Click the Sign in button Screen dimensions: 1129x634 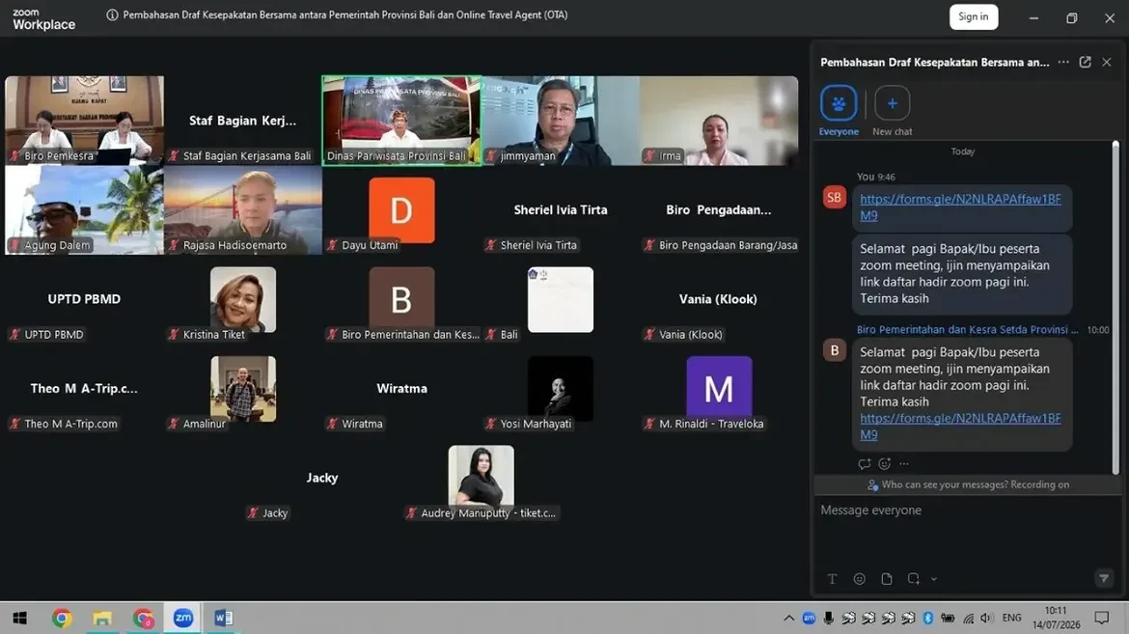pos(974,16)
